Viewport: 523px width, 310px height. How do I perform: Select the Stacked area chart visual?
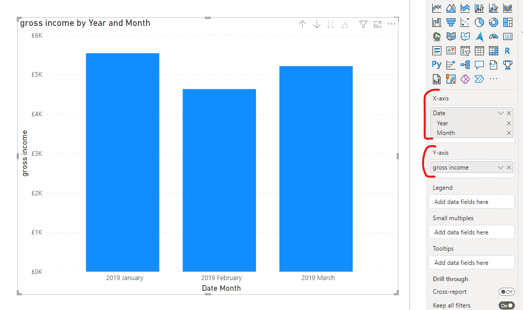click(465, 8)
